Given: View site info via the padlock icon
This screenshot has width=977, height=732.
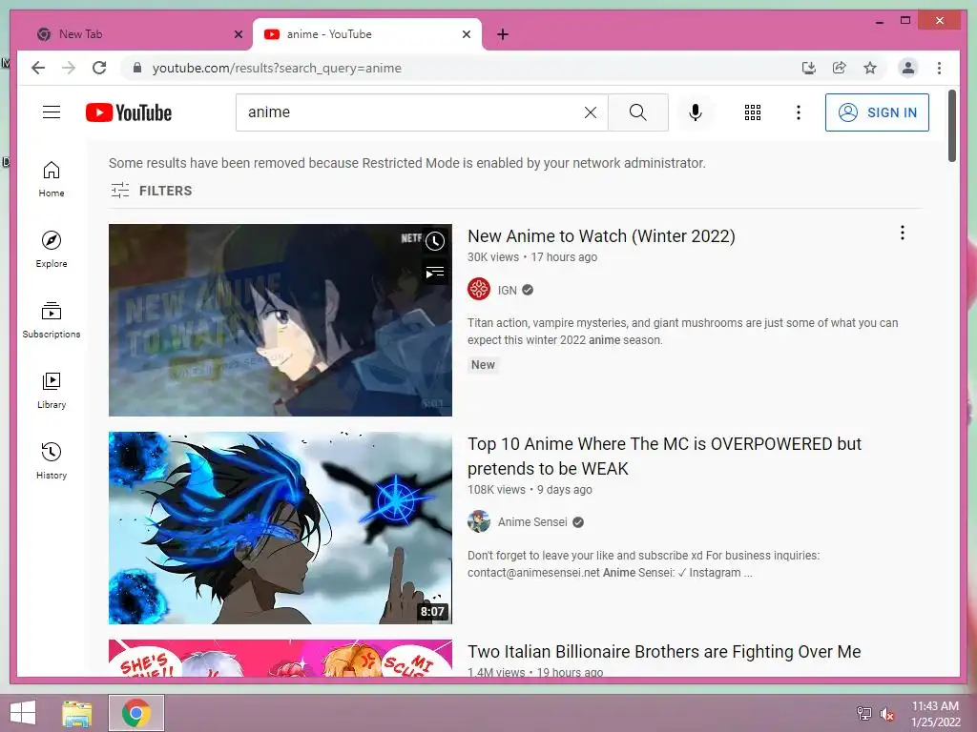Looking at the screenshot, I should (x=137, y=68).
